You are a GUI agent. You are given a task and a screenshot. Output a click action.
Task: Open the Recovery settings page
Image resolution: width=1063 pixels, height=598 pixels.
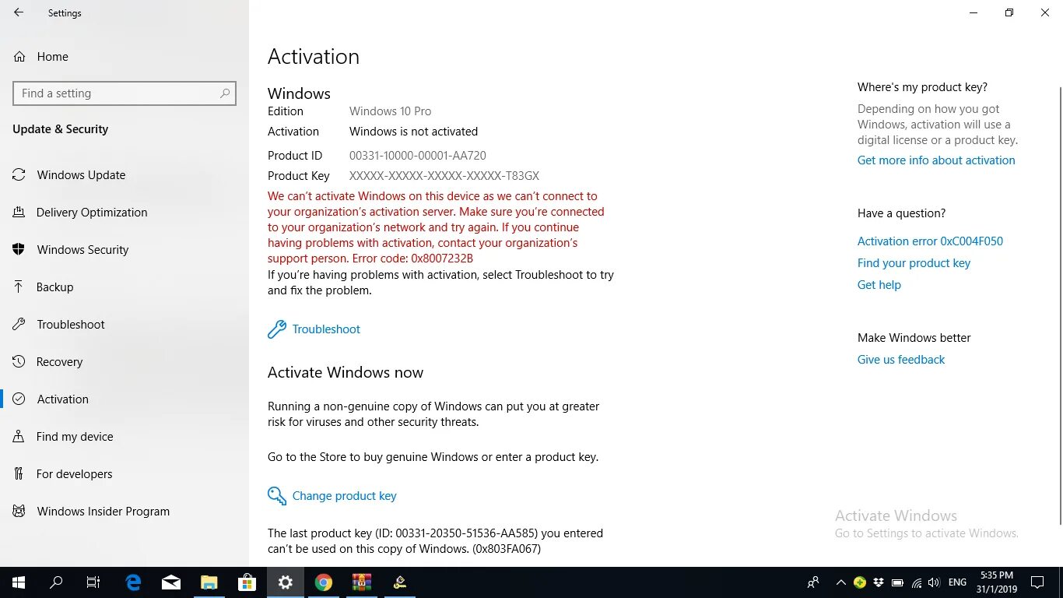(125, 361)
